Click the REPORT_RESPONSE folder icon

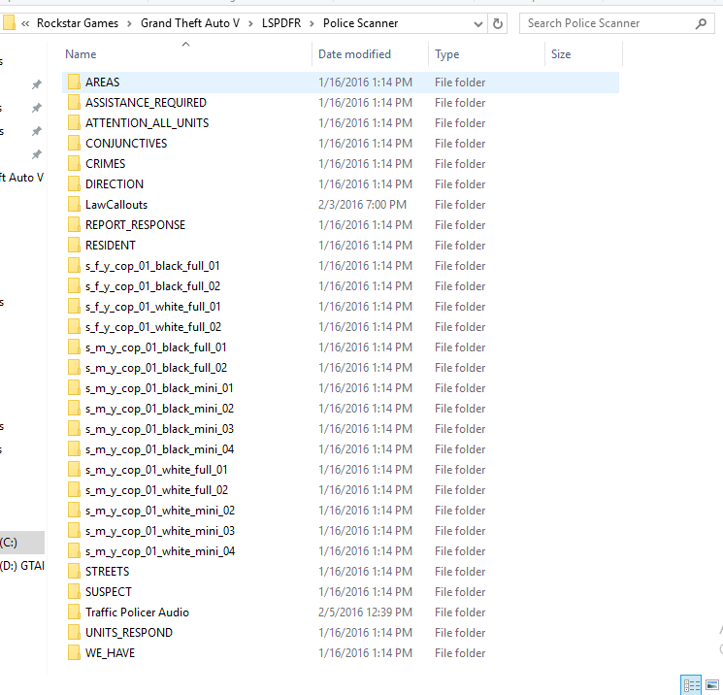tap(74, 224)
